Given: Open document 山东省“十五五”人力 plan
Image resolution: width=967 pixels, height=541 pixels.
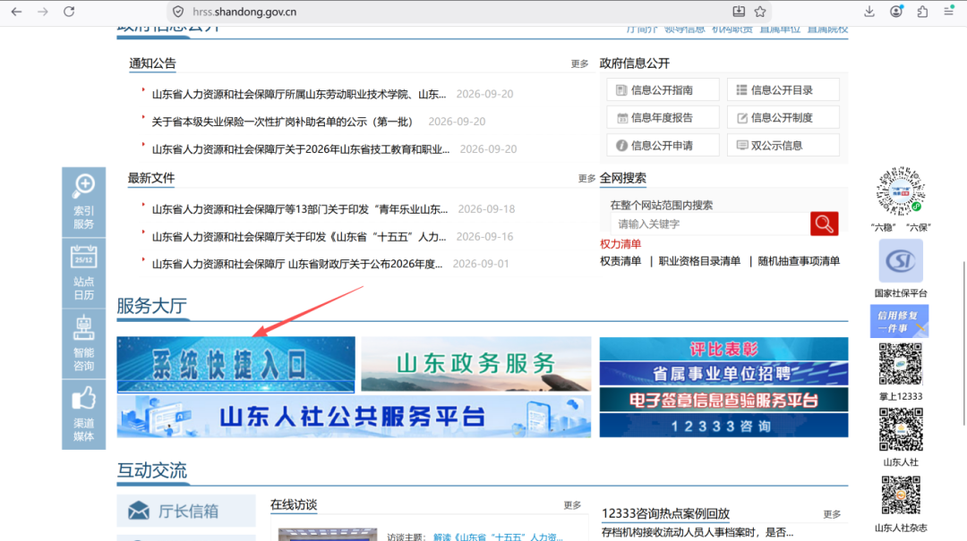Looking at the screenshot, I should click(x=298, y=237).
